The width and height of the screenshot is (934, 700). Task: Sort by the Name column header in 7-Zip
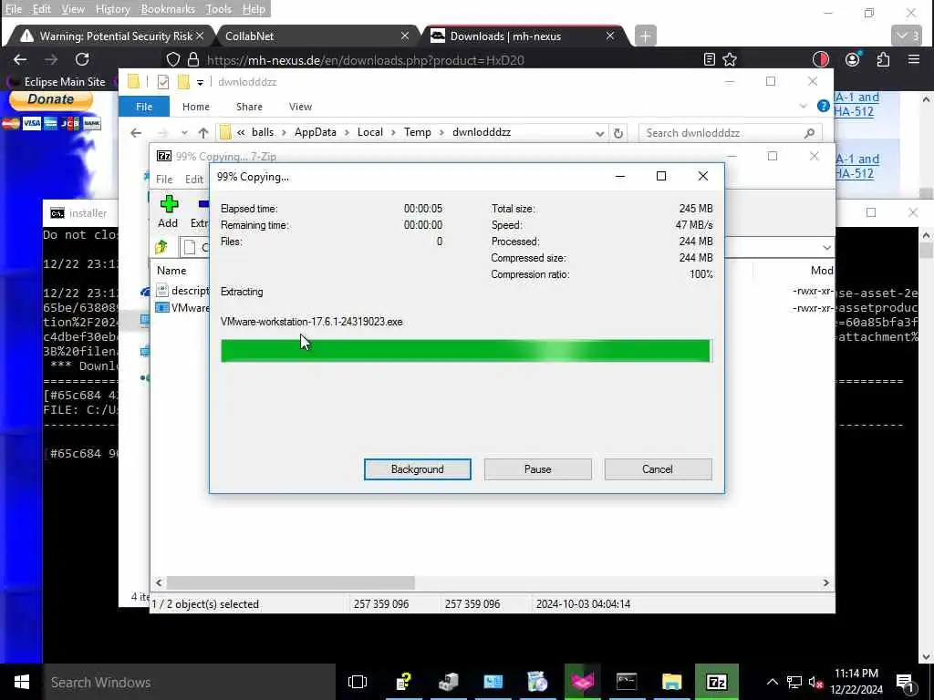coord(171,270)
